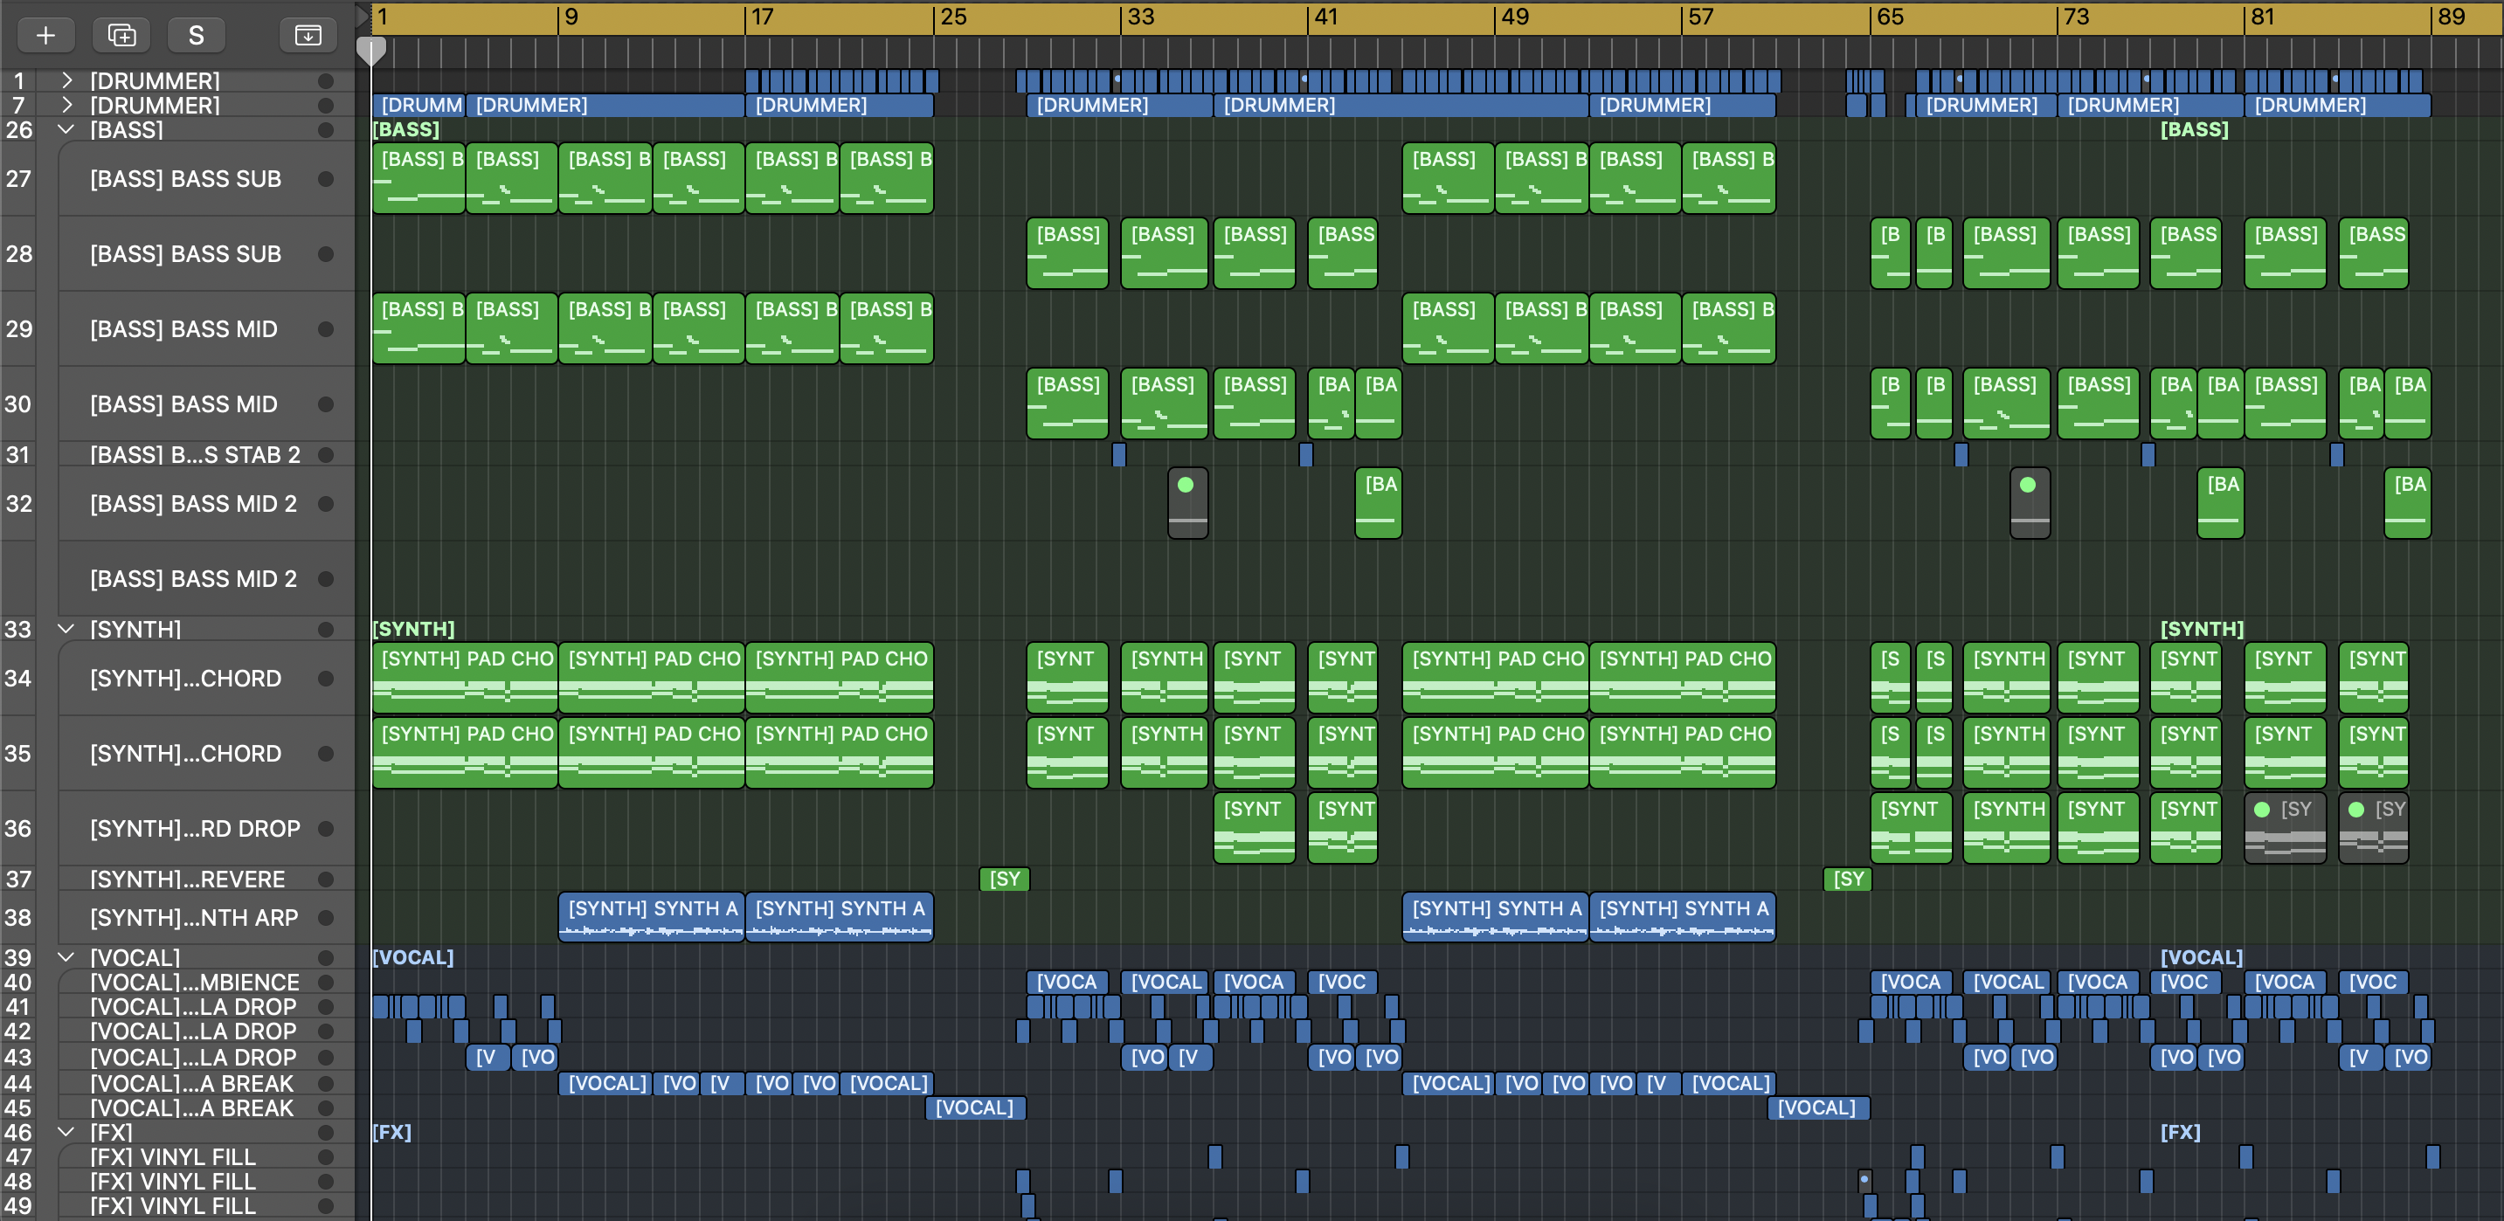
Task: Collapse the [BASS] track stack
Action: pyautogui.click(x=66, y=129)
